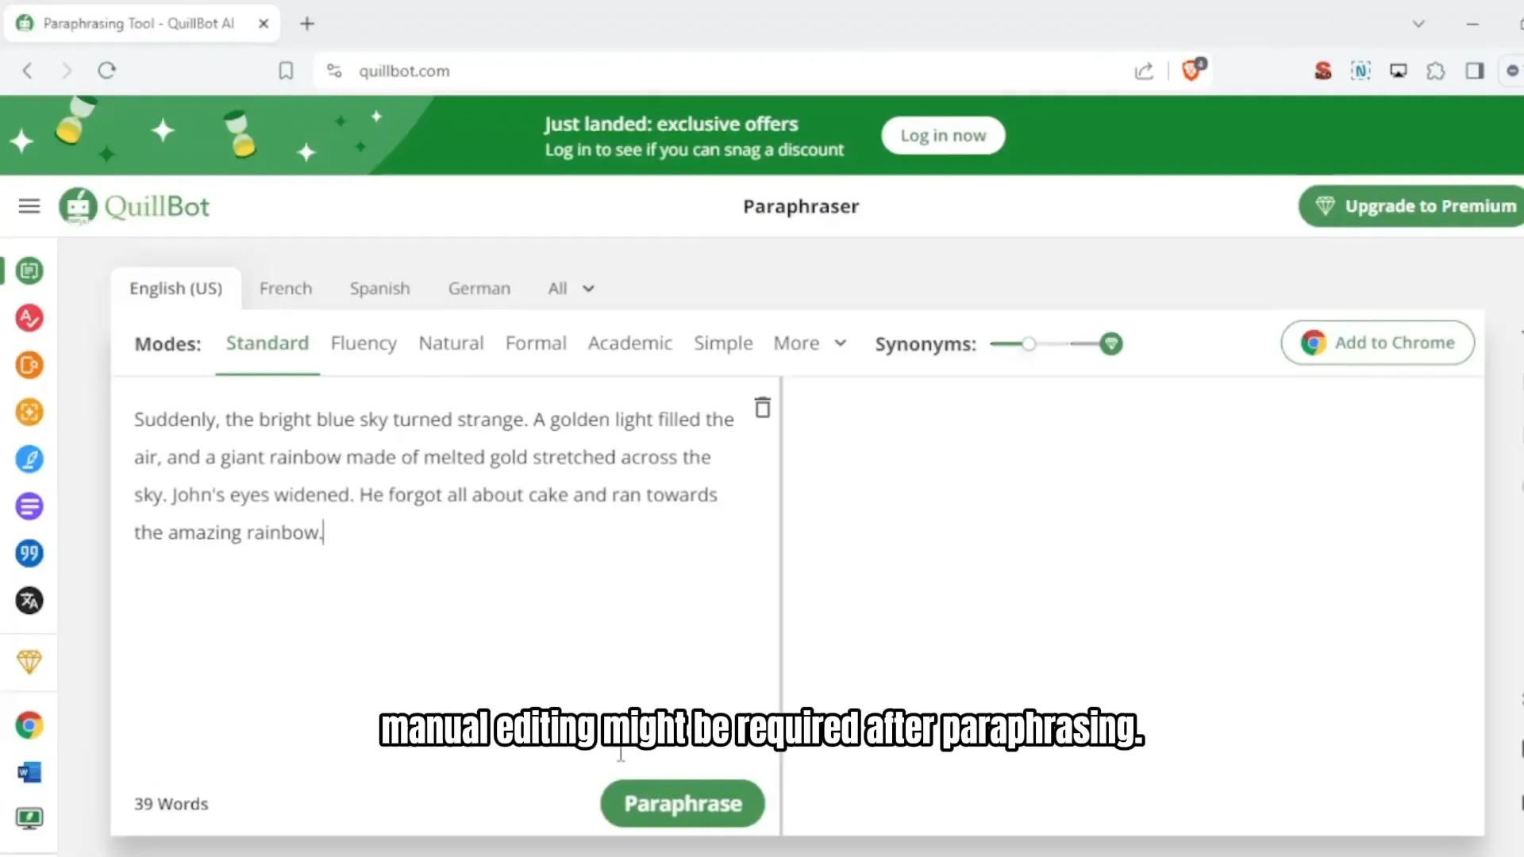This screenshot has width=1524, height=857.
Task: Click the Paraphrase button
Action: 683,804
